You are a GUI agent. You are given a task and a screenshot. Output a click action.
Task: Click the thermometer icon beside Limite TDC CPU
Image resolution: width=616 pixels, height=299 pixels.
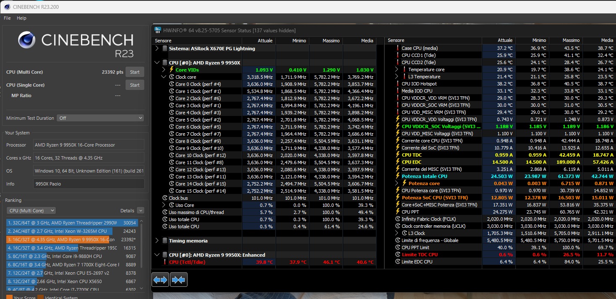pyautogui.click(x=398, y=255)
